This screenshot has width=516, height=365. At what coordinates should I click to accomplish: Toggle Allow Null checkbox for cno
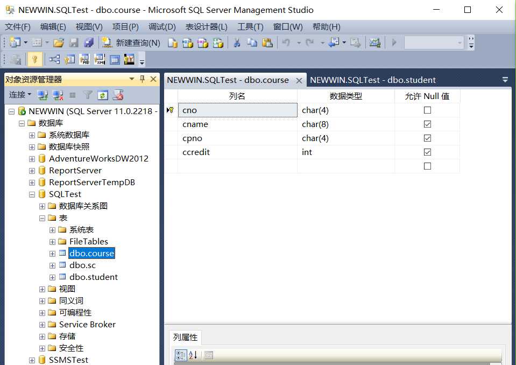[x=427, y=110]
